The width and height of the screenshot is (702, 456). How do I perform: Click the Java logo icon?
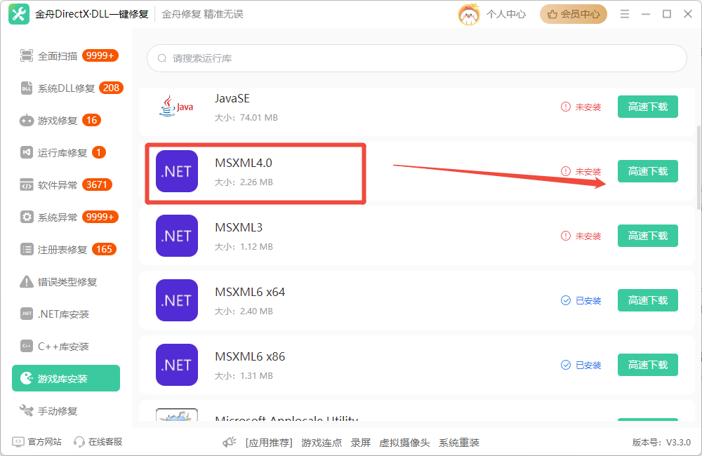pos(176,107)
